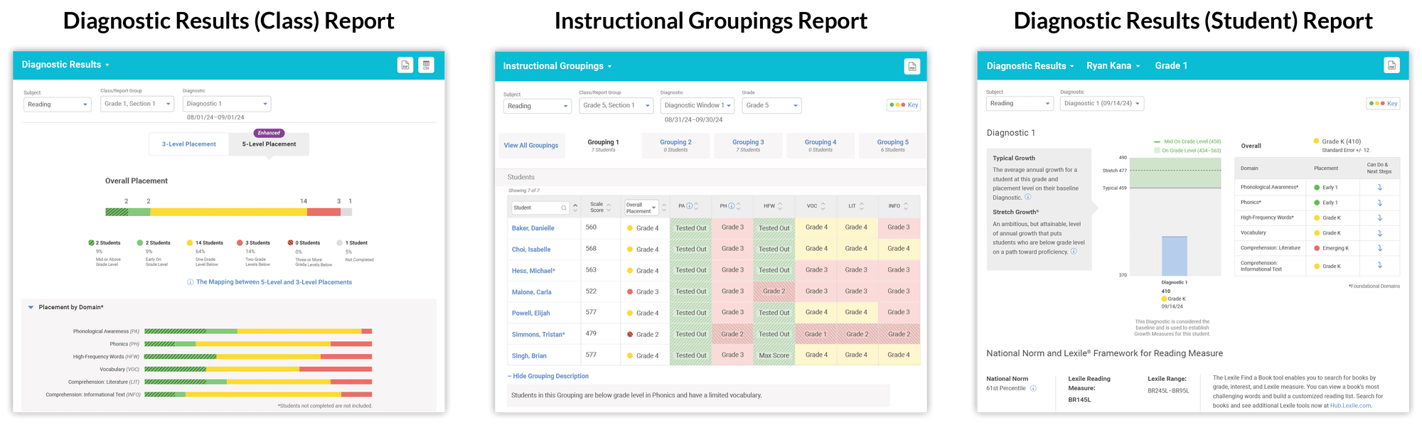This screenshot has width=1422, height=425.
Task: Open student Singh, Brian
Action: 529,356
